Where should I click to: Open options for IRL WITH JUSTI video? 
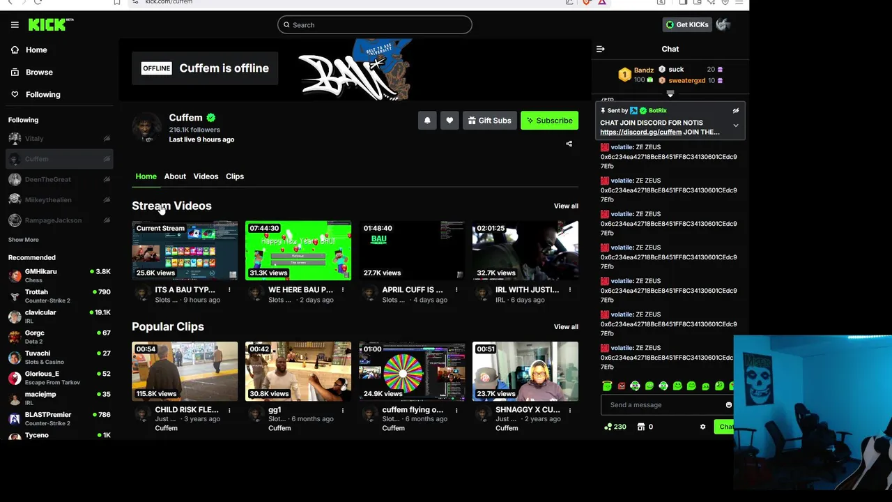pyautogui.click(x=570, y=289)
